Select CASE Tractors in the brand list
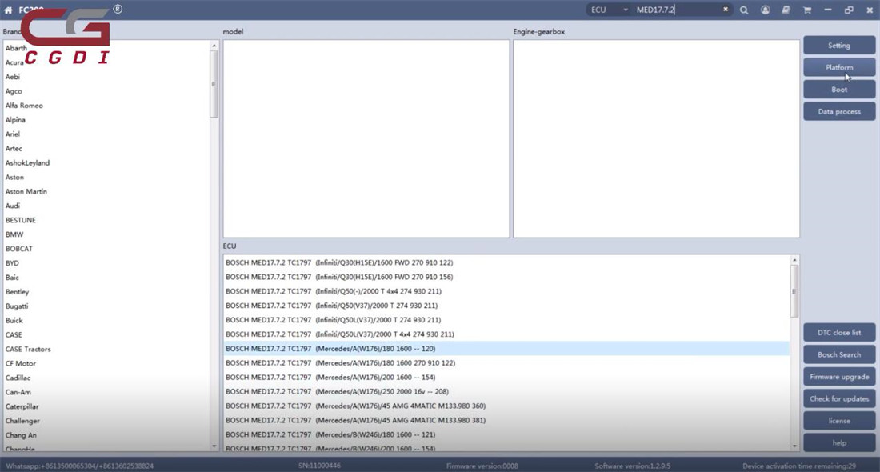Image resolution: width=880 pixels, height=472 pixels. [106, 349]
